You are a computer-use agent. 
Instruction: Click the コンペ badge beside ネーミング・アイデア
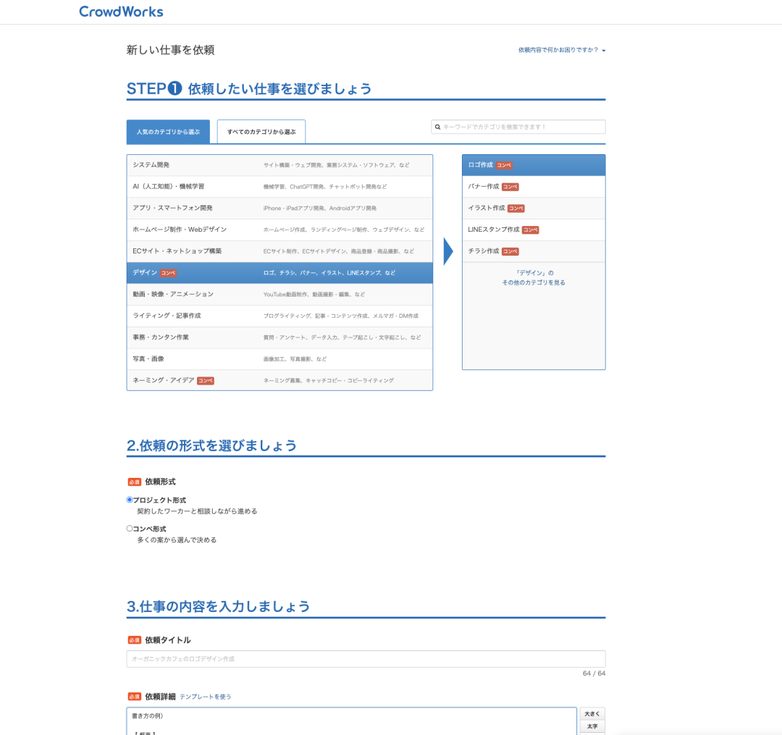click(206, 380)
